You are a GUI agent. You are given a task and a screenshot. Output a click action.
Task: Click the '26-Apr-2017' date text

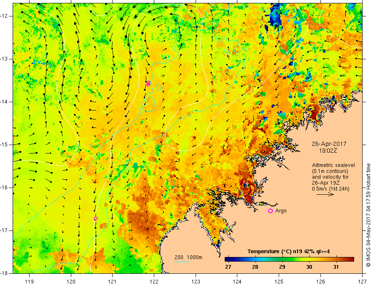[329, 144]
